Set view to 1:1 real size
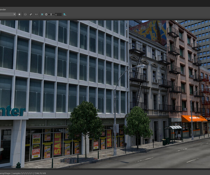 36,14
